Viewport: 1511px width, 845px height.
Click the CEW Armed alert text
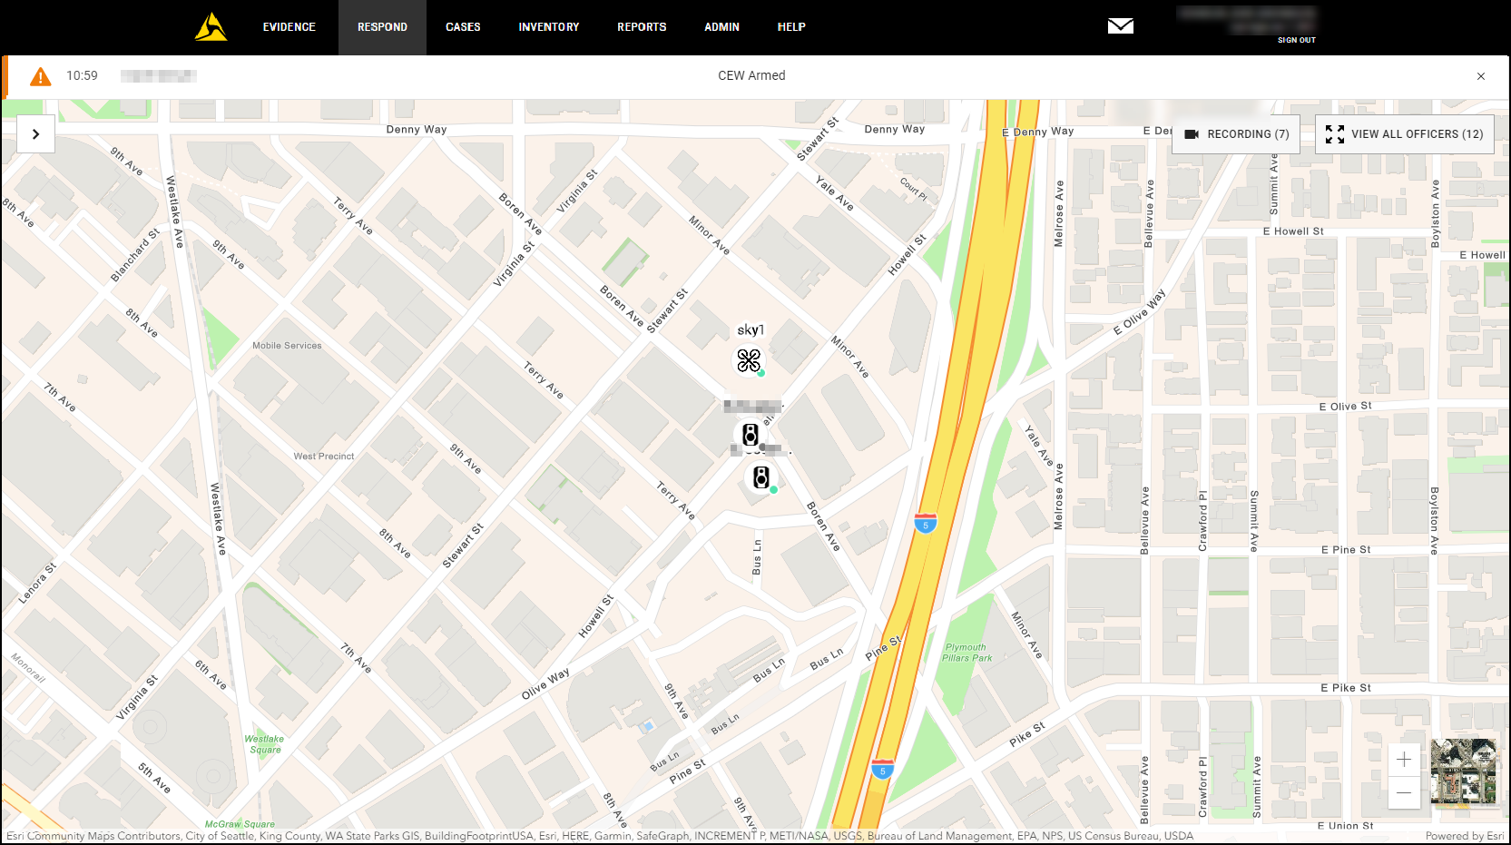[751, 76]
